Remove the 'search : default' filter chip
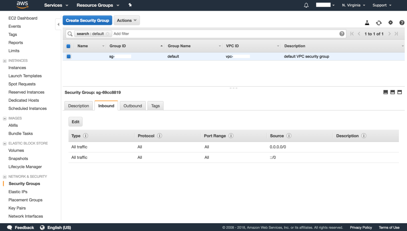Screen dimensions: 407x231 point(108,34)
